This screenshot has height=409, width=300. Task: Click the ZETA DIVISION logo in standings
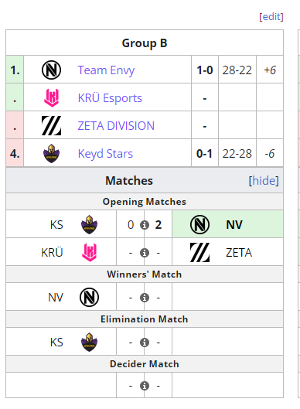tap(51, 126)
